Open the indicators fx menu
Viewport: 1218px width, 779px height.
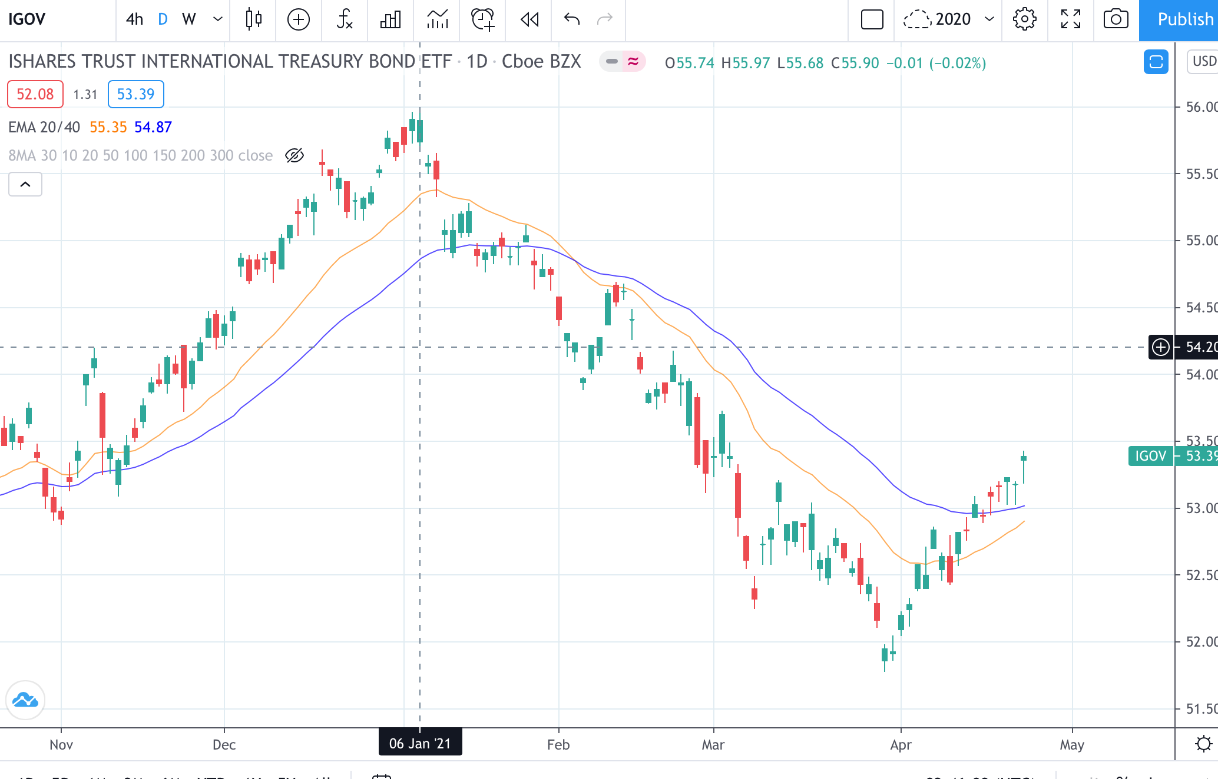[345, 19]
